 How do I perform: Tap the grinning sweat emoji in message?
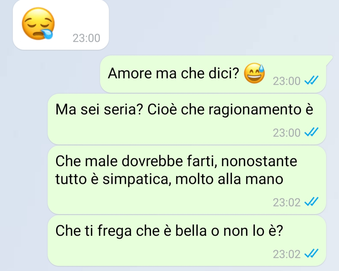254,73
